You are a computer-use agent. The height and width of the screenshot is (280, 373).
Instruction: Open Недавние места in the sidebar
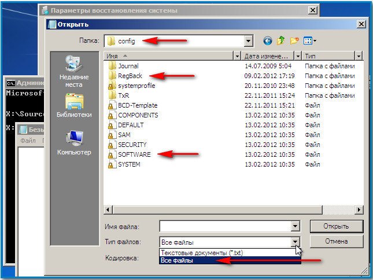click(x=73, y=71)
